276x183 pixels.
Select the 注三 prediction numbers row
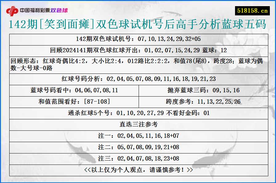138,159
